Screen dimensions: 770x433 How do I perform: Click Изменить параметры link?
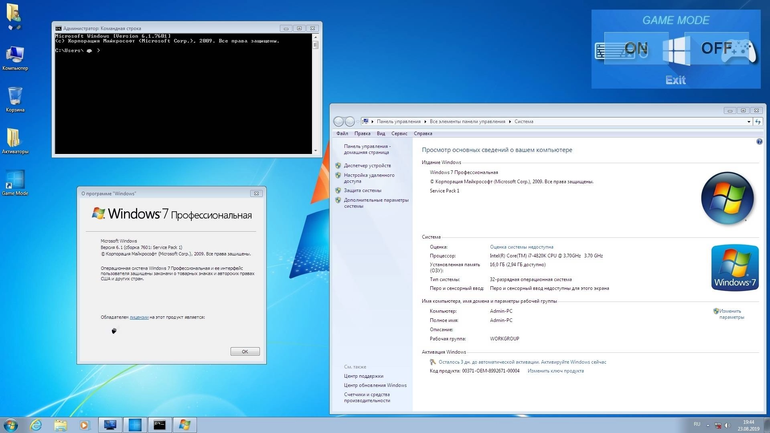[x=731, y=314]
